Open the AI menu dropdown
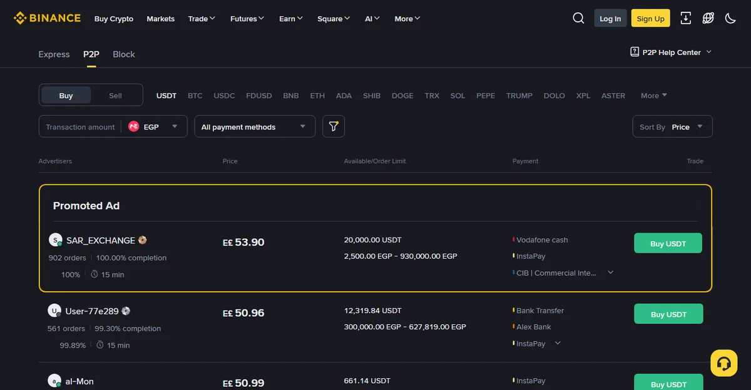The image size is (751, 390). [372, 19]
